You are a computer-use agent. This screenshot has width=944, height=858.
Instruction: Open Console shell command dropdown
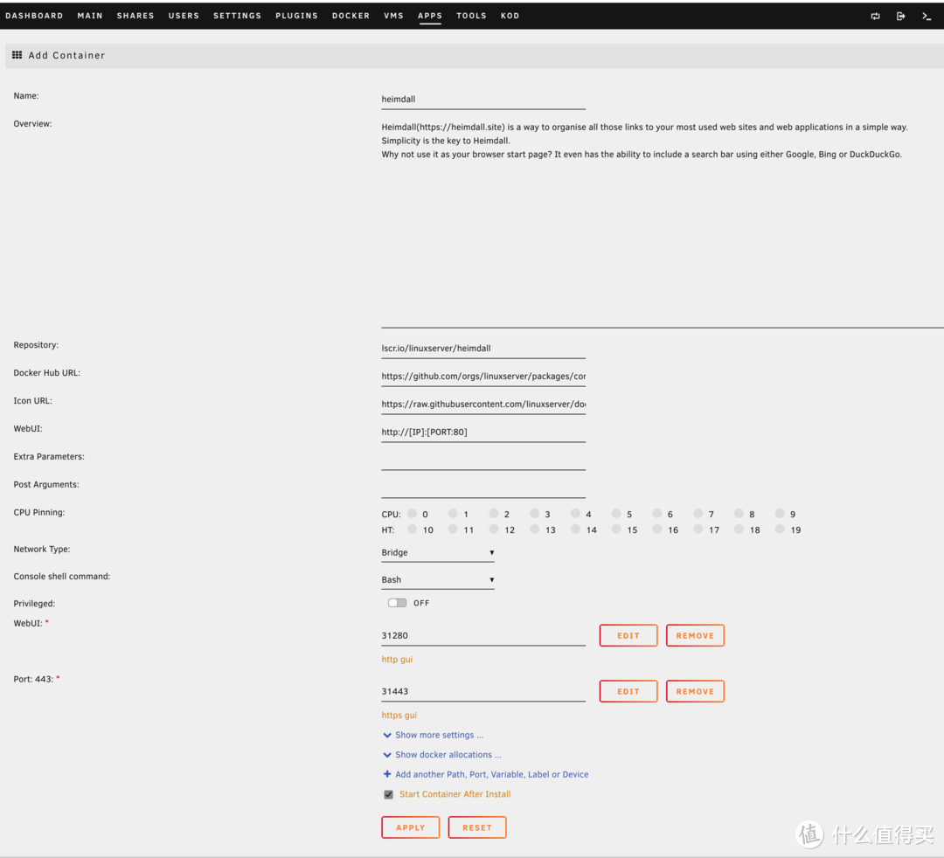[x=438, y=580]
